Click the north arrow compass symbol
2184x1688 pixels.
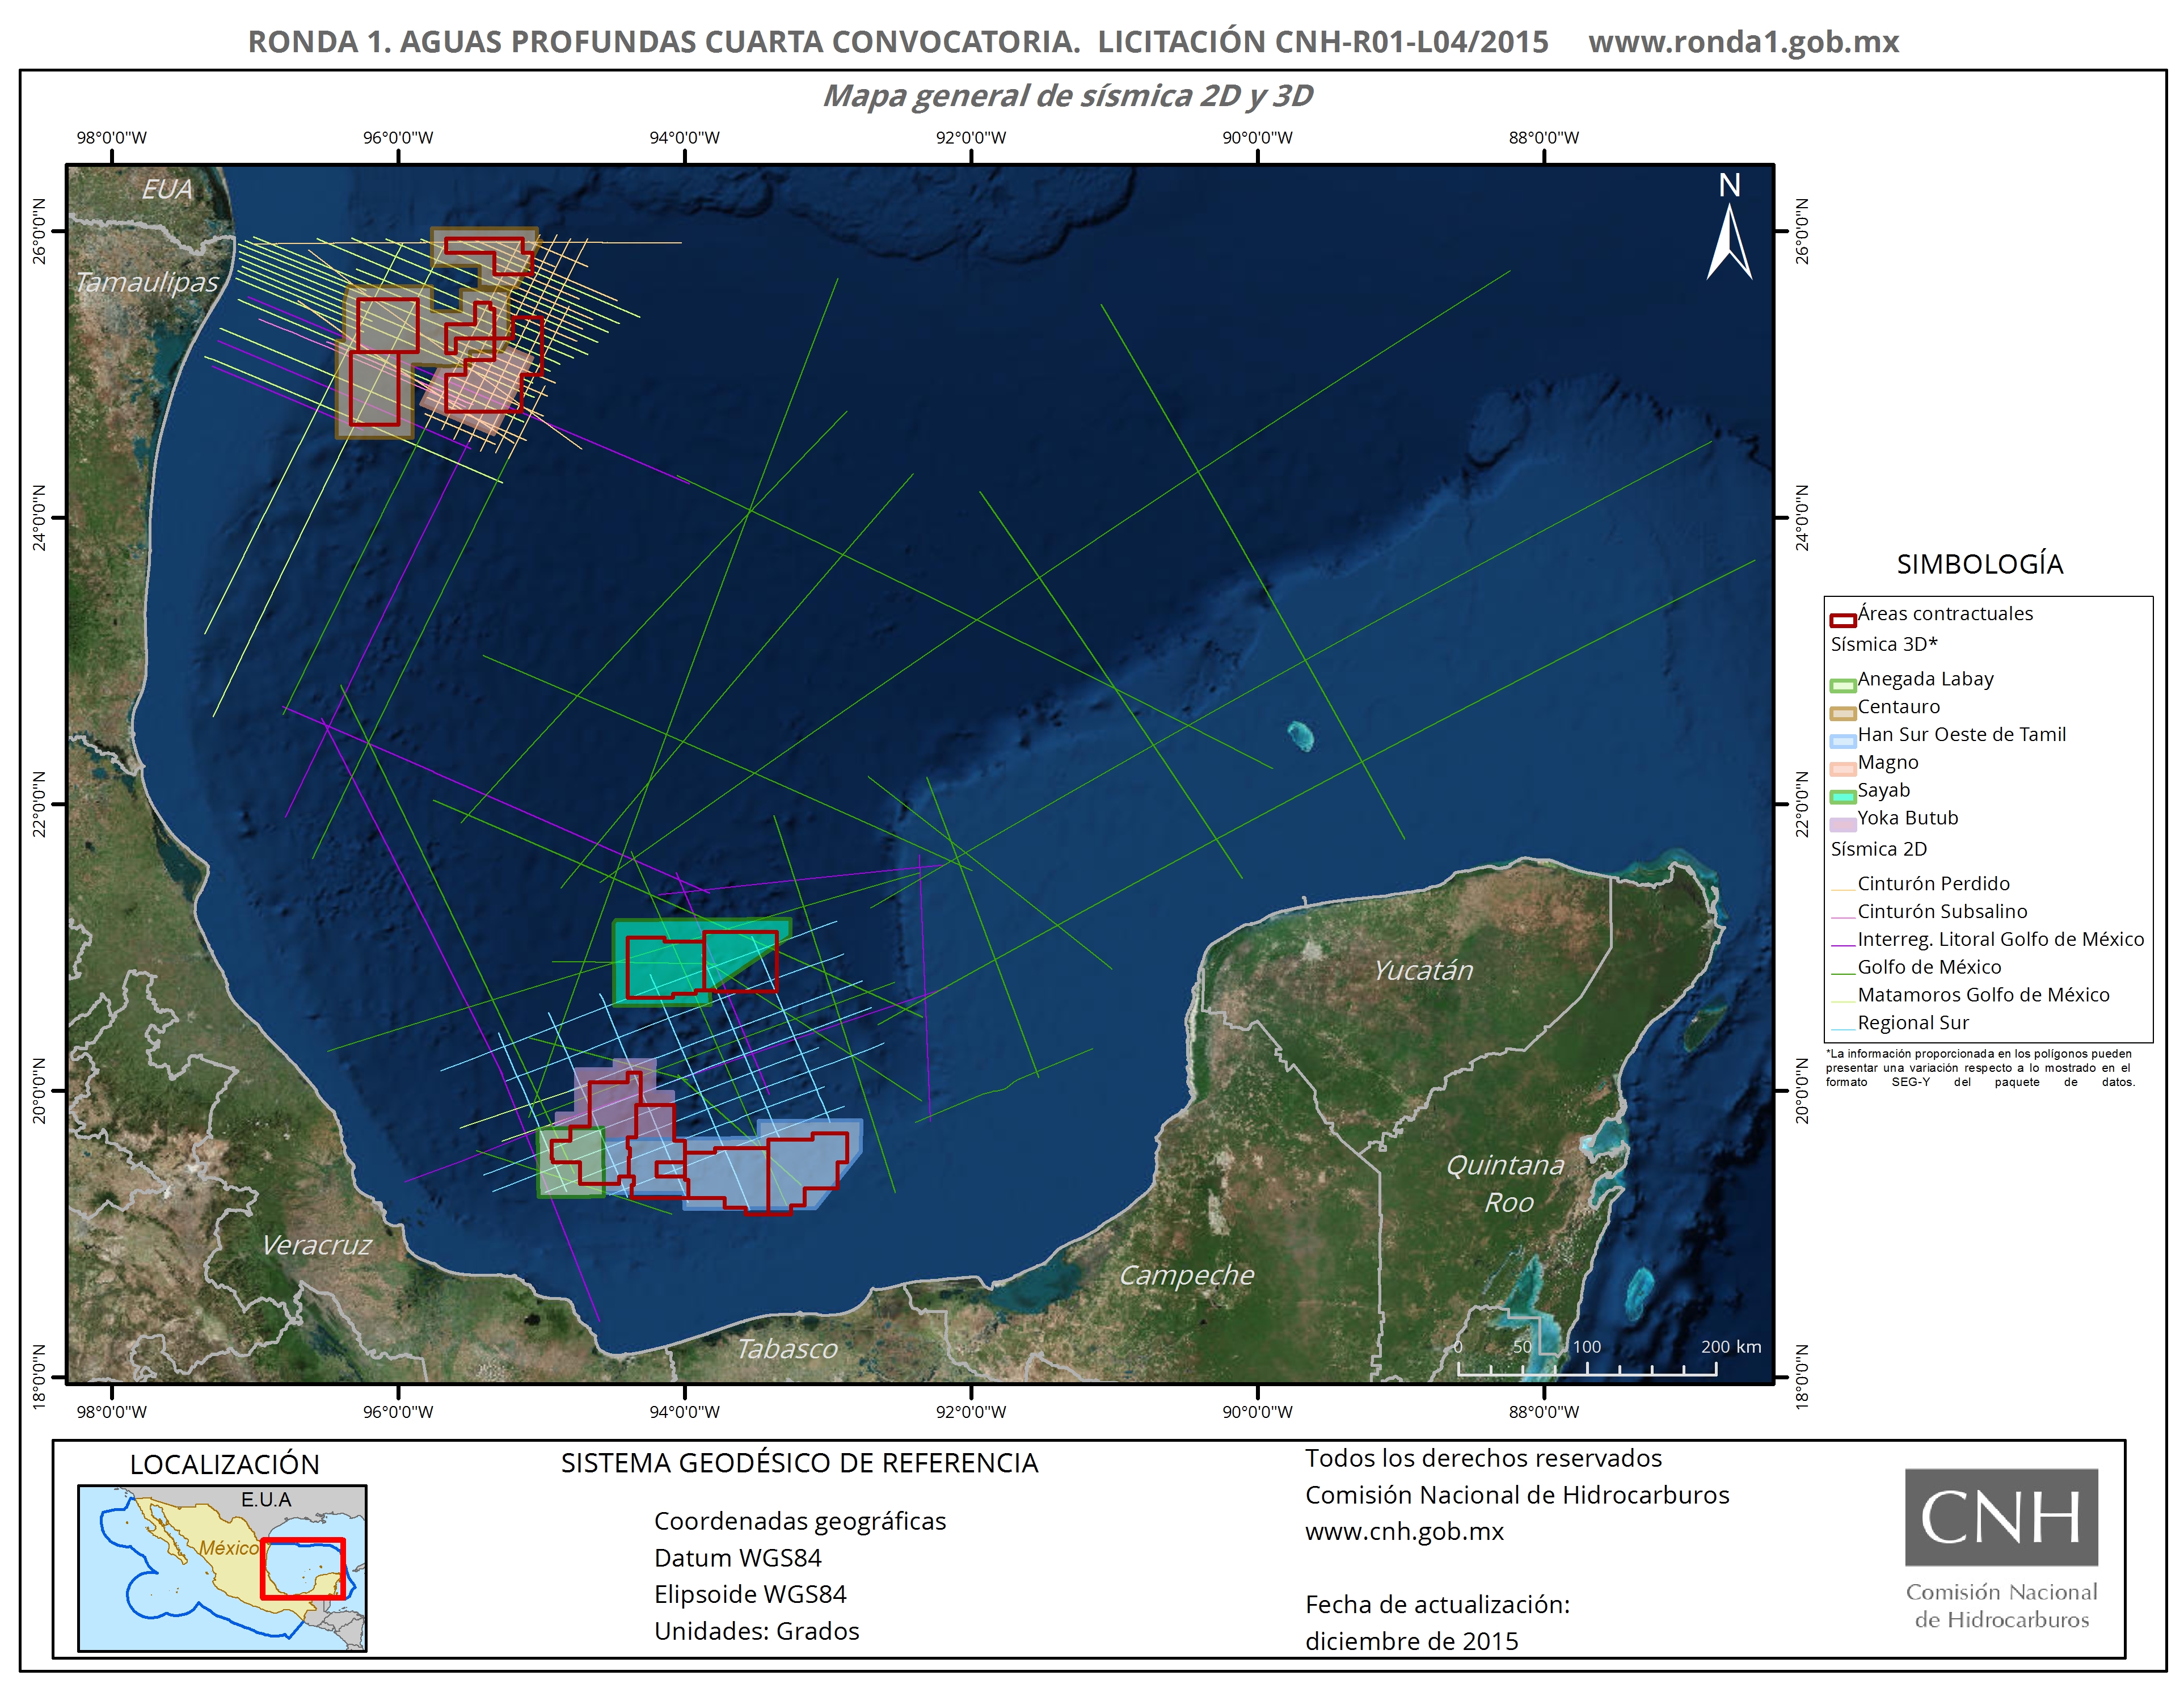click(x=1729, y=227)
